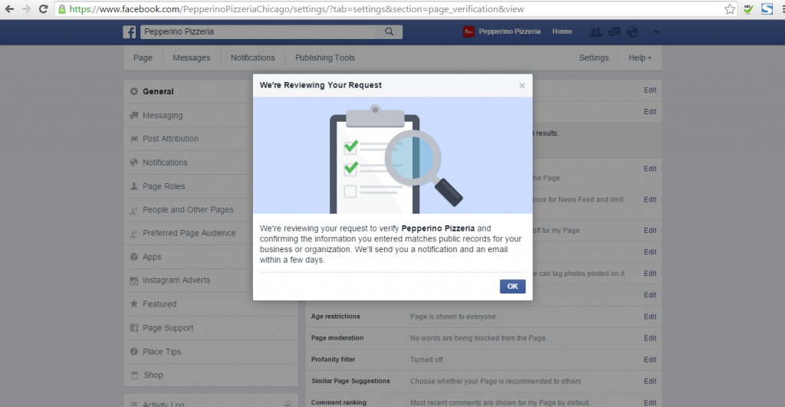Open the Publishing Tools tab
Viewport: 785px width, 407px height.
click(325, 57)
